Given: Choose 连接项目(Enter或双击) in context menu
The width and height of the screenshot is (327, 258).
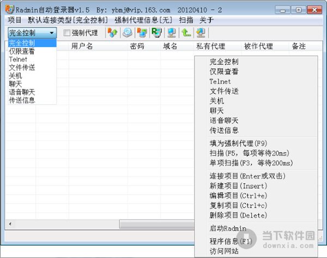Looking at the screenshot, I should [256, 176].
